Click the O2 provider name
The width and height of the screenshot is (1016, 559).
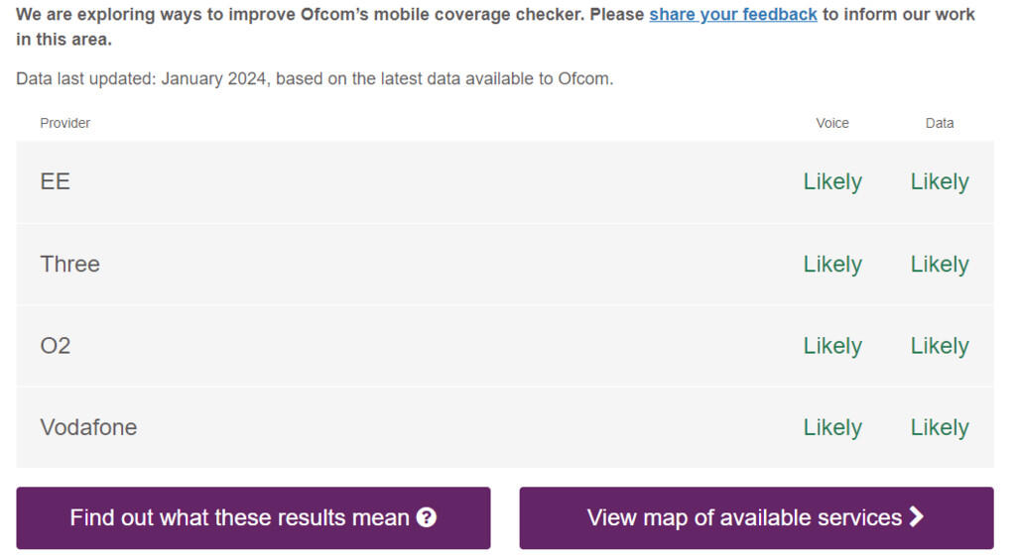click(56, 346)
